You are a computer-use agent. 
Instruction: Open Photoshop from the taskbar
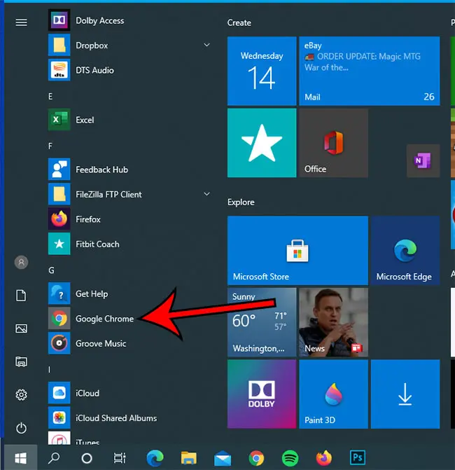point(358,458)
